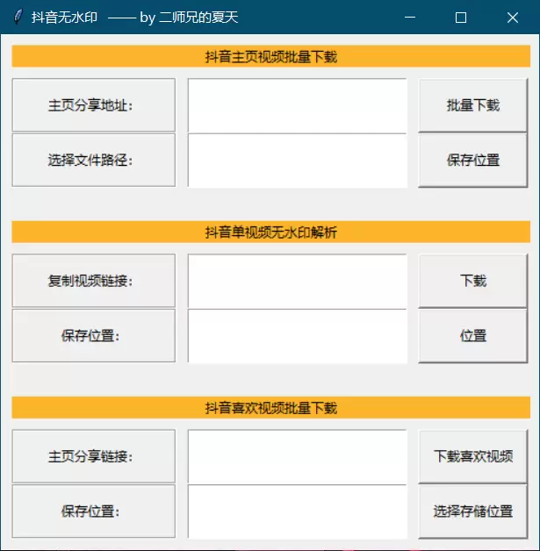This screenshot has height=551, width=540.
Task: Focus the 主页分享地址 input field
Action: [298, 105]
